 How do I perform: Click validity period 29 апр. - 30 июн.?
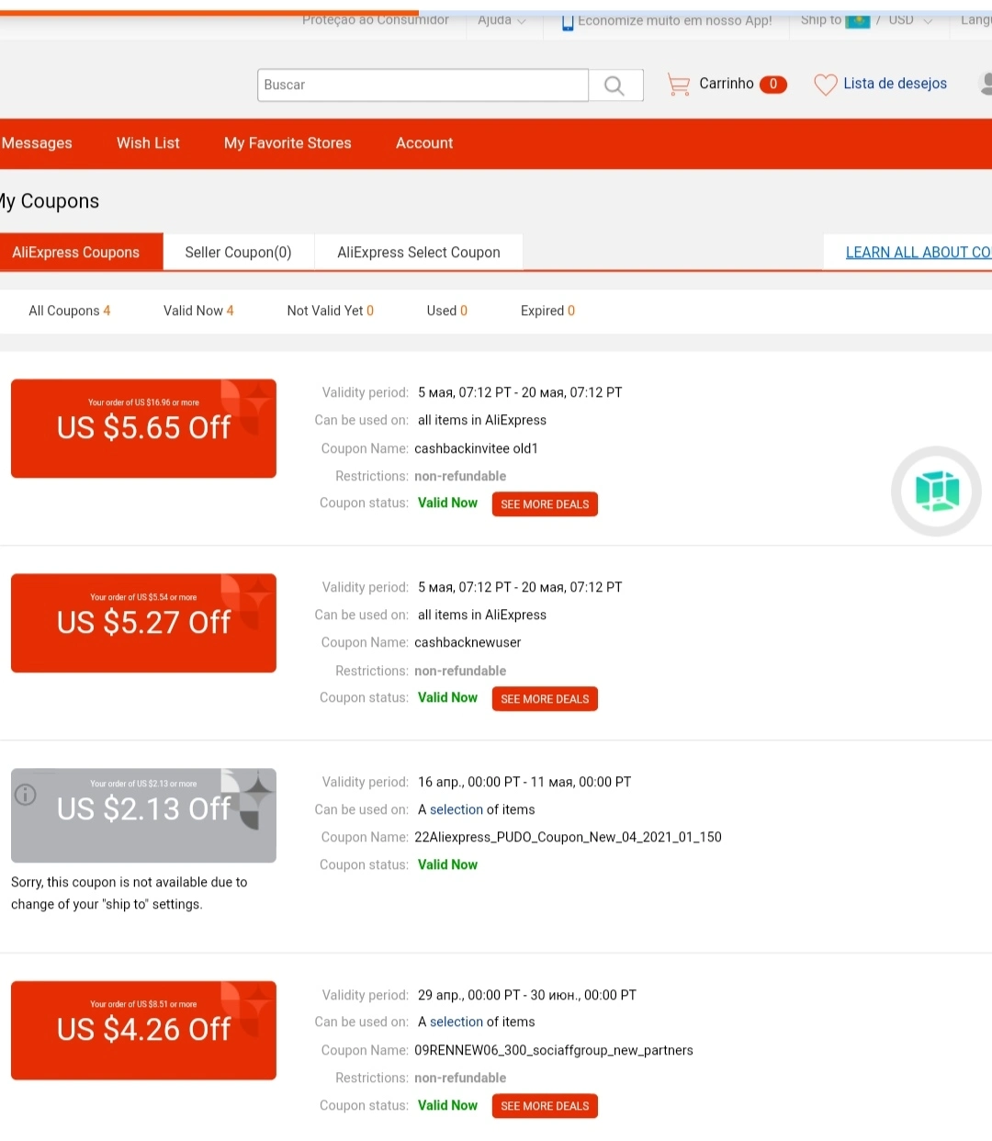coord(527,995)
